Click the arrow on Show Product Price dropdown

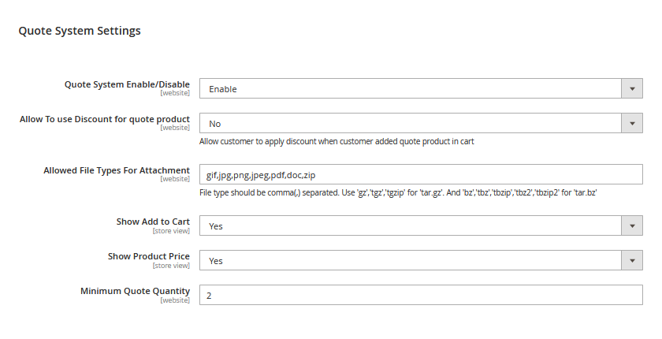[x=632, y=261]
